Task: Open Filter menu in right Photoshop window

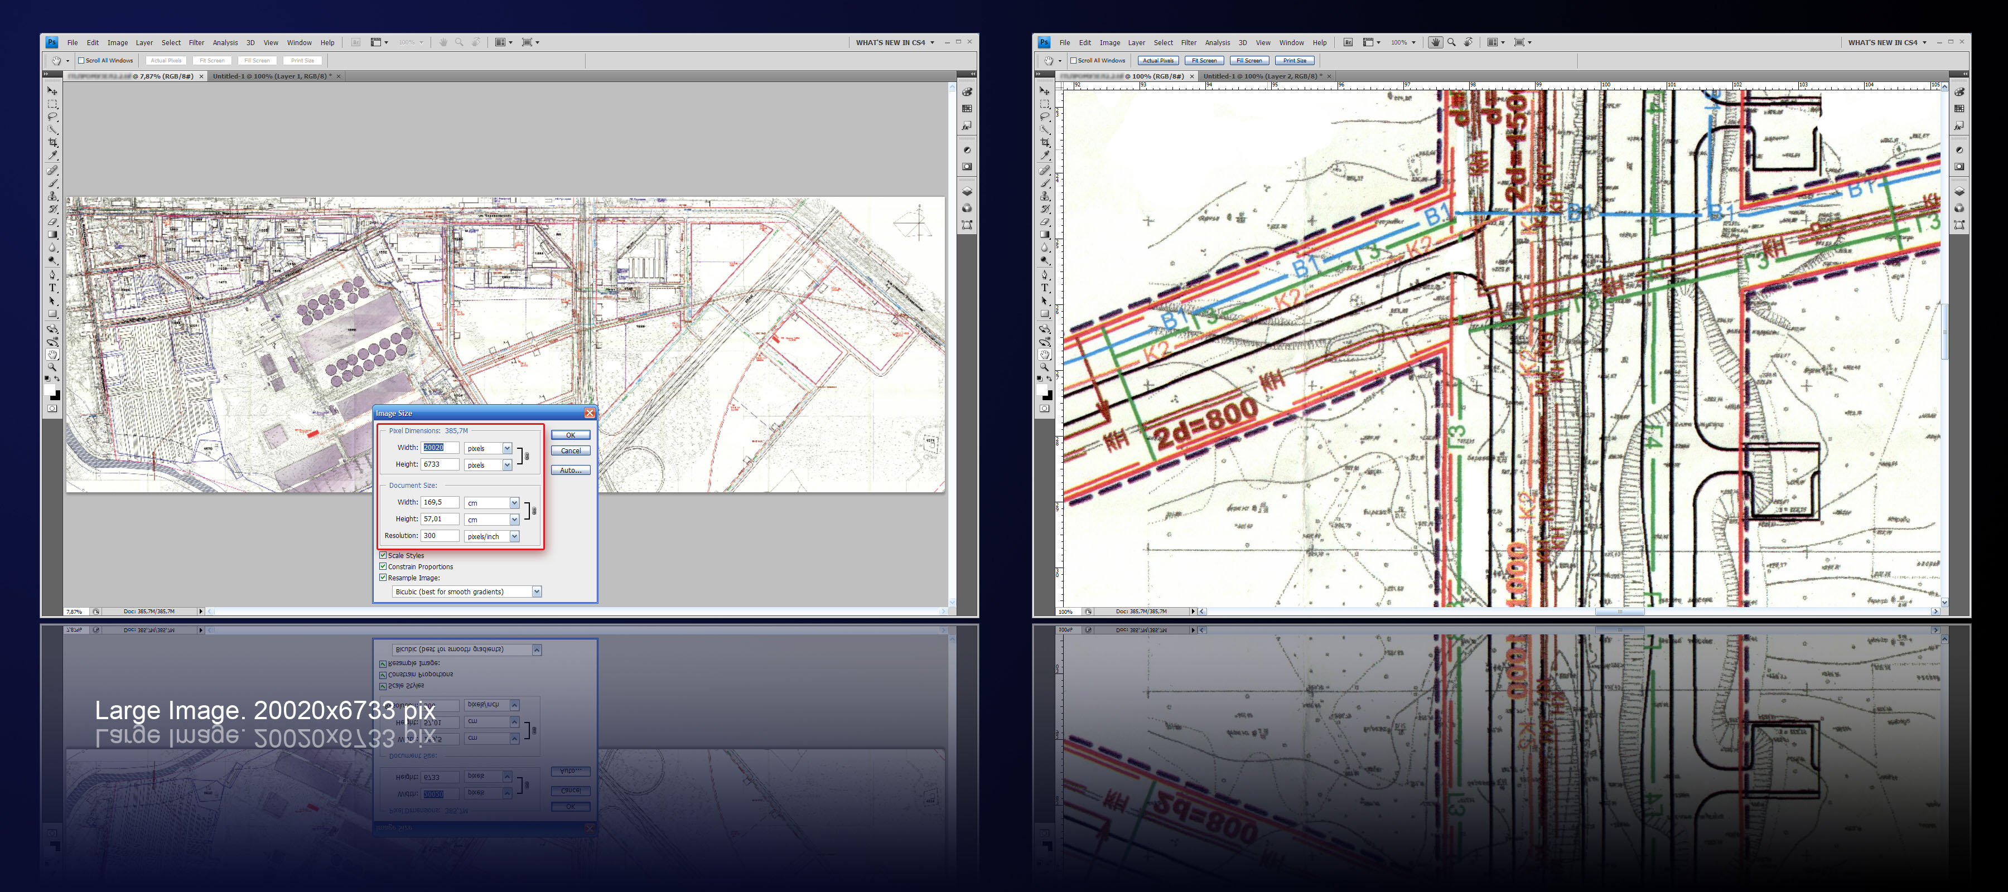Action: pyautogui.click(x=1188, y=43)
